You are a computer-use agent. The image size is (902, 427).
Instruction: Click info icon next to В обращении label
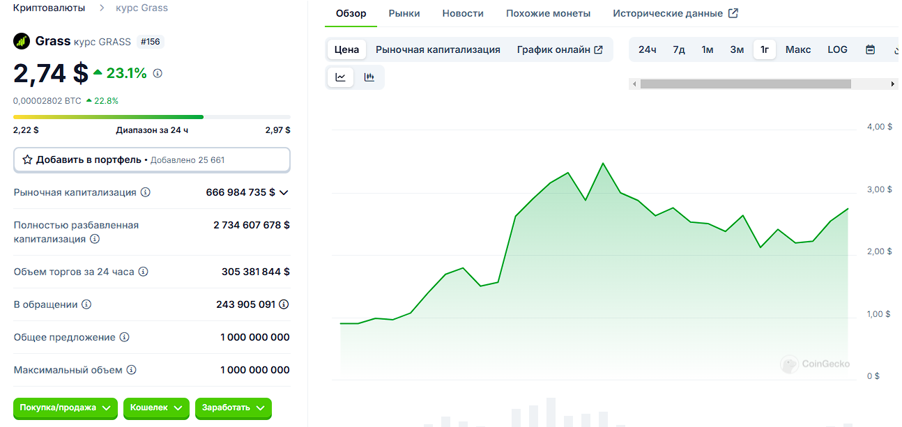(86, 304)
